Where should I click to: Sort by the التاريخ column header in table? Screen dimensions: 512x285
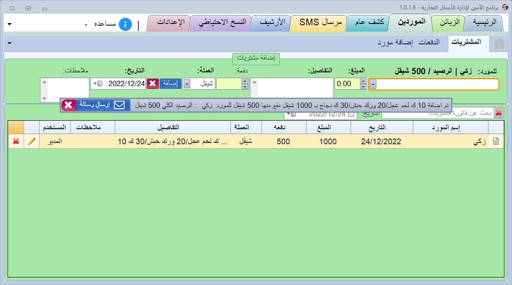(x=382, y=127)
